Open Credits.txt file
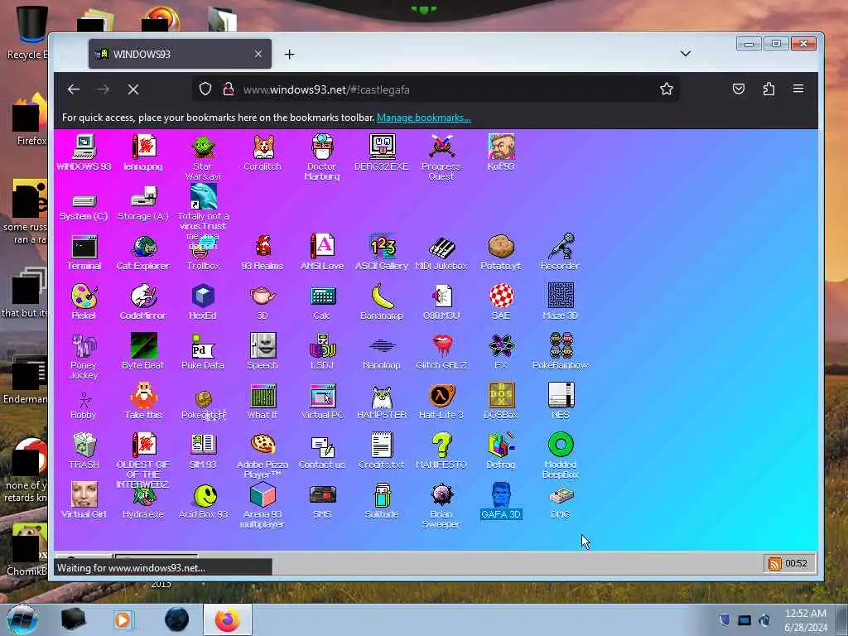The width and height of the screenshot is (848, 636). coord(382,450)
